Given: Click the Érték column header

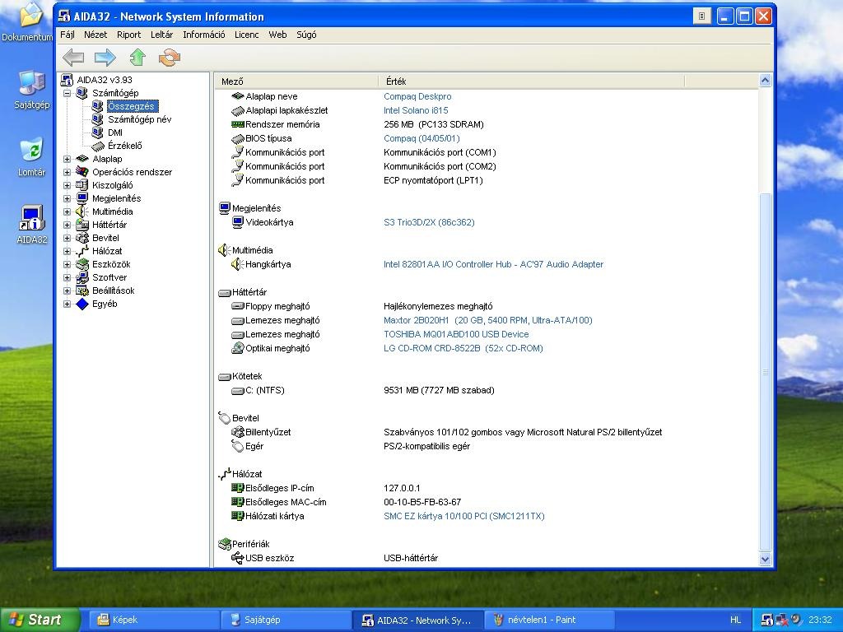Looking at the screenshot, I should tap(531, 81).
